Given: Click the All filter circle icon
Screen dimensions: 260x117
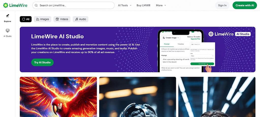Looking at the screenshot, I should click(x=24, y=19).
